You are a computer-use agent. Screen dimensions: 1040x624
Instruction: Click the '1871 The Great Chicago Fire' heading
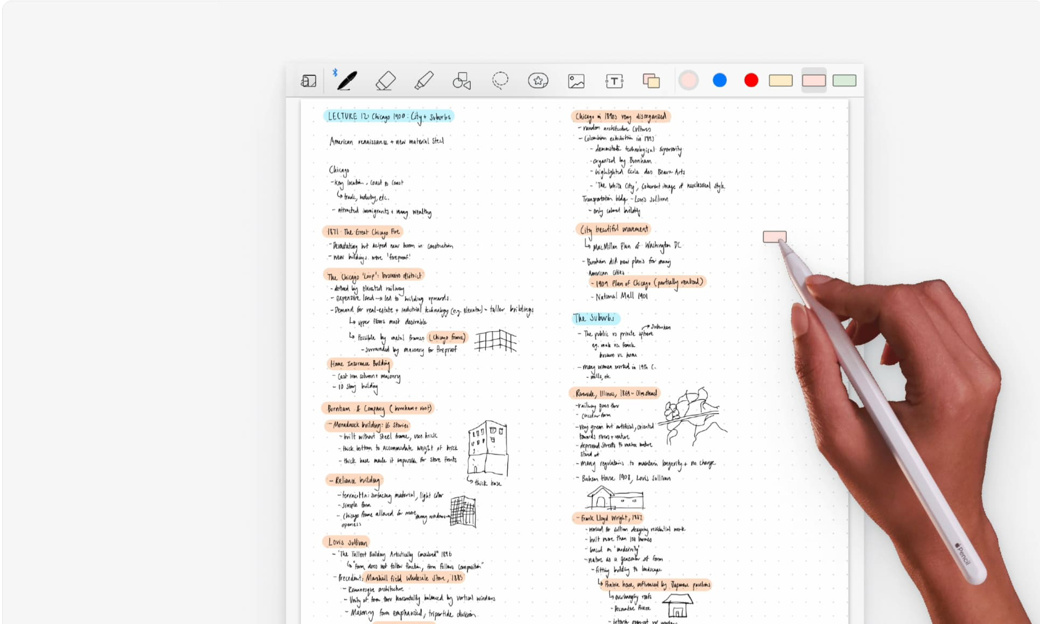point(363,232)
